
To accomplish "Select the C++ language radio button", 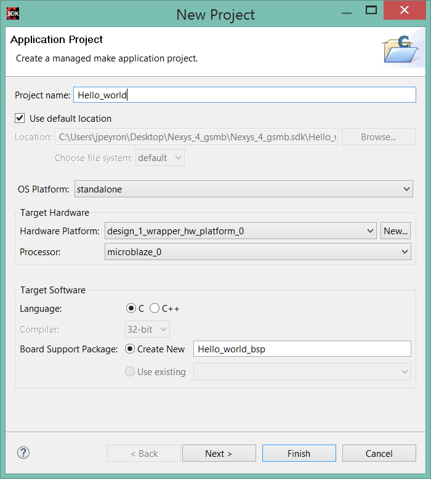I will [155, 309].
